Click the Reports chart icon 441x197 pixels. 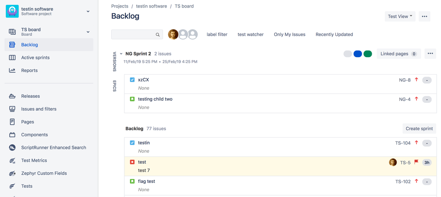pyautogui.click(x=12, y=70)
